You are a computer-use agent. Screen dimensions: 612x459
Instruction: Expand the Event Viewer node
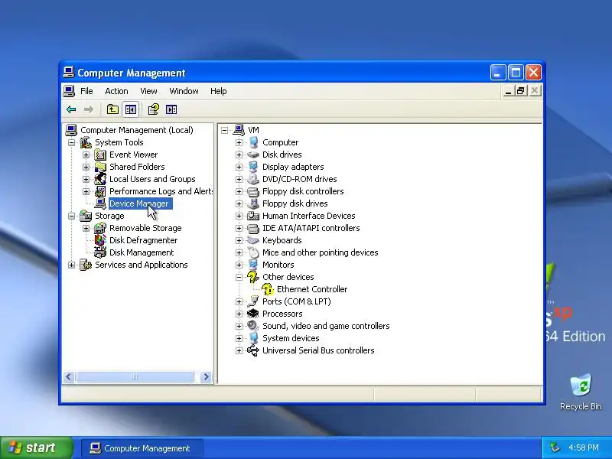[86, 155]
